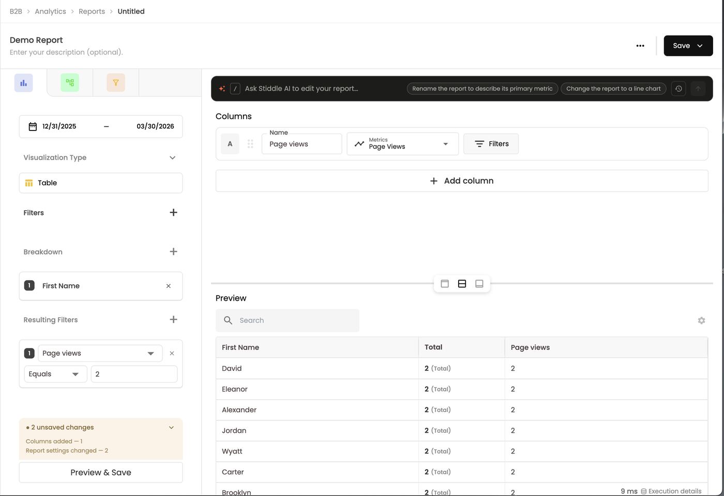Viewport: 724px width, 496px height.
Task: Collapse the unsaved changes panel
Action: 171,428
